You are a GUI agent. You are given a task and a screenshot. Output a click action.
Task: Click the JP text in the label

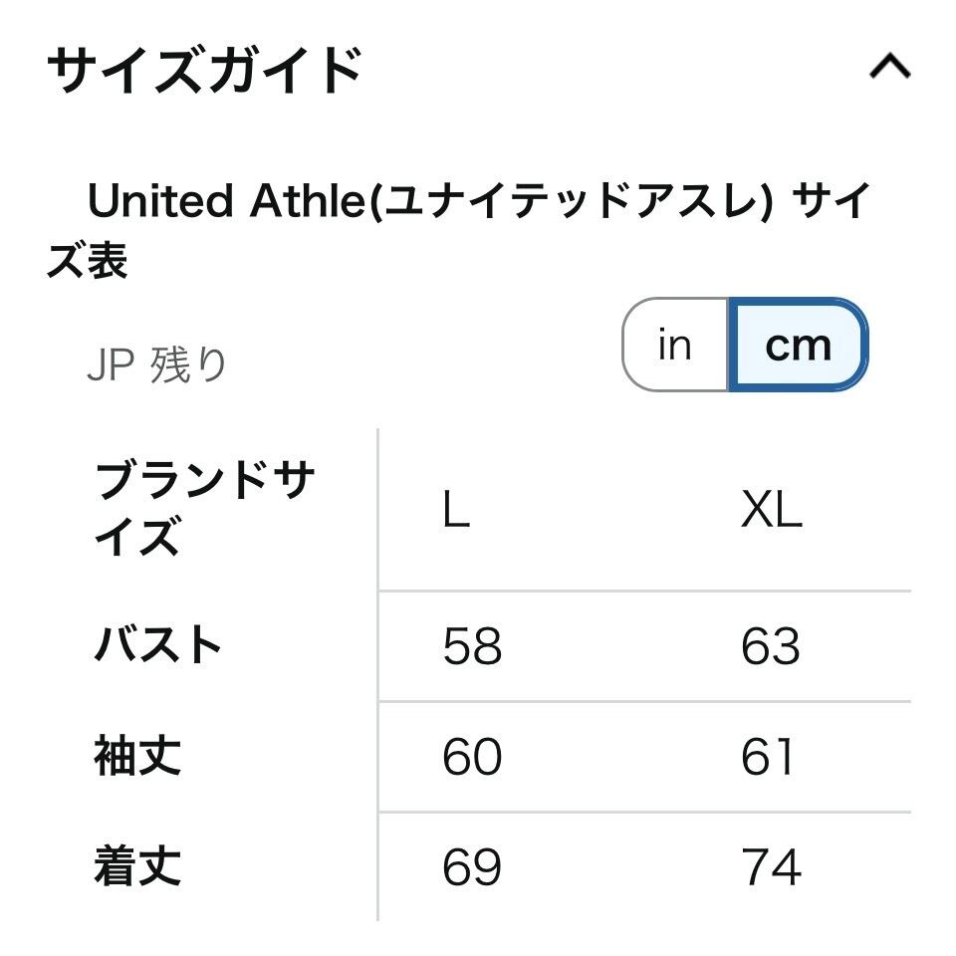(110, 366)
